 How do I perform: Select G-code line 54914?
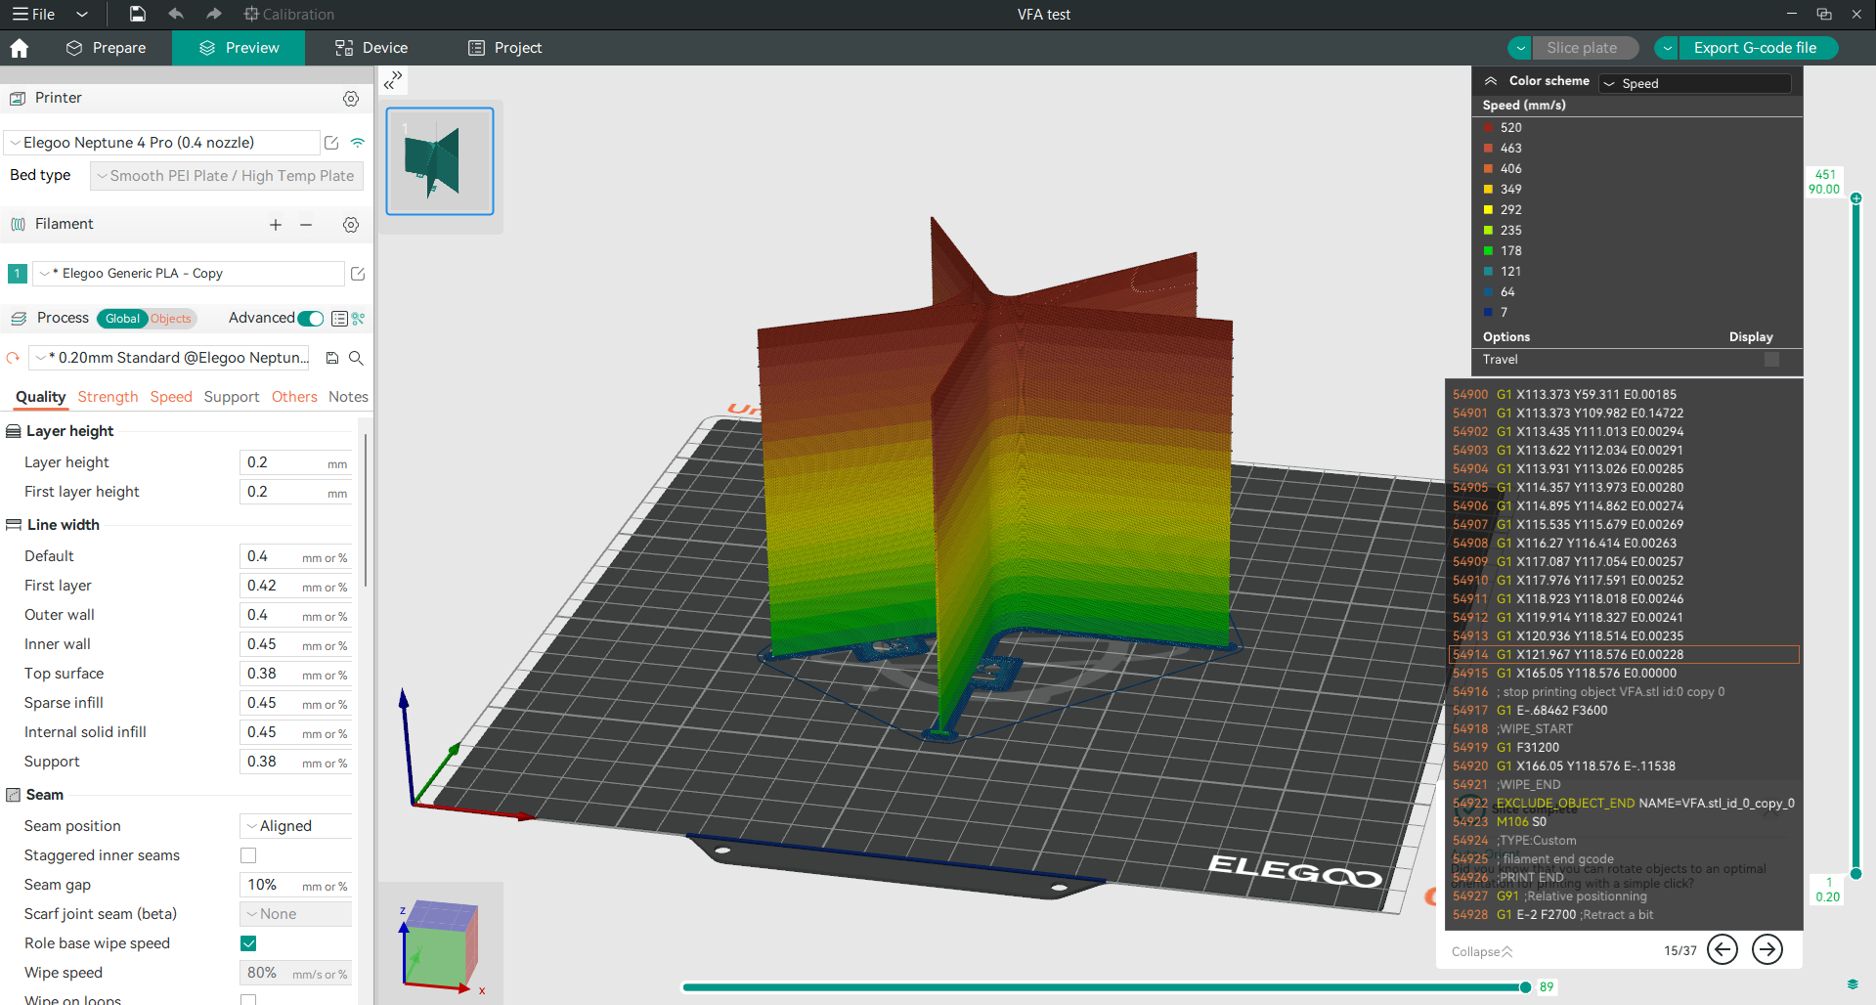coord(1624,655)
